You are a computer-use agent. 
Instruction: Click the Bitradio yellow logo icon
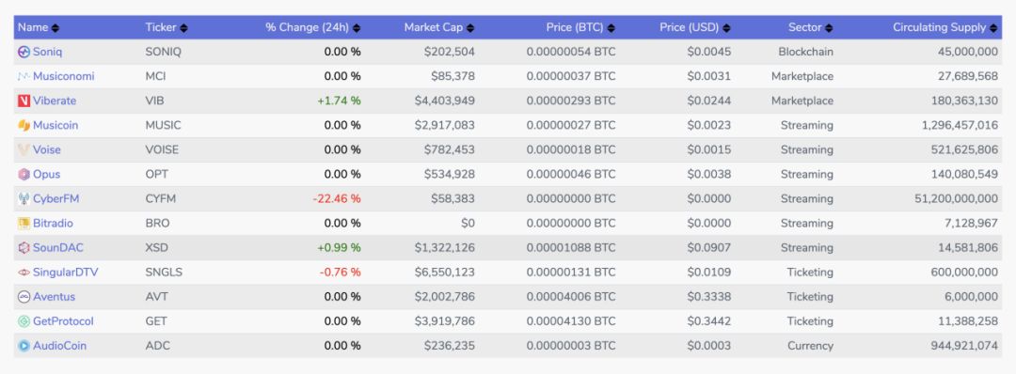click(x=24, y=224)
